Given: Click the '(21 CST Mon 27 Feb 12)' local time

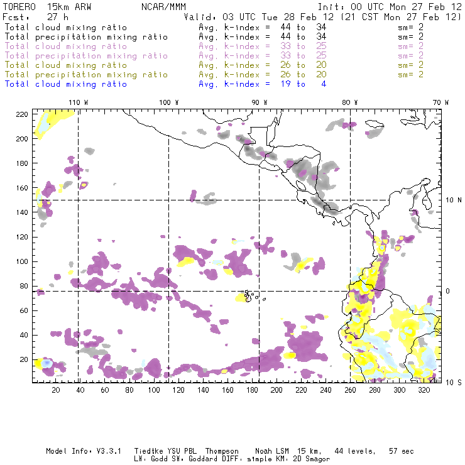Looking at the screenshot, I should coord(400,17).
